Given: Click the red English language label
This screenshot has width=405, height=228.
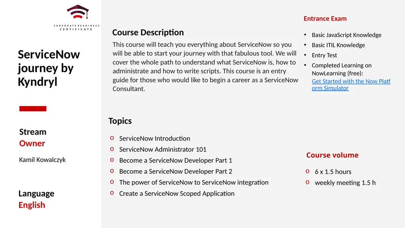Looking at the screenshot, I should click(32, 205).
